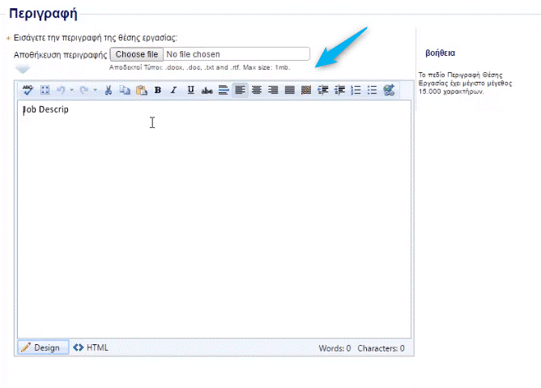Apply strikethrough formatting

(x=207, y=90)
